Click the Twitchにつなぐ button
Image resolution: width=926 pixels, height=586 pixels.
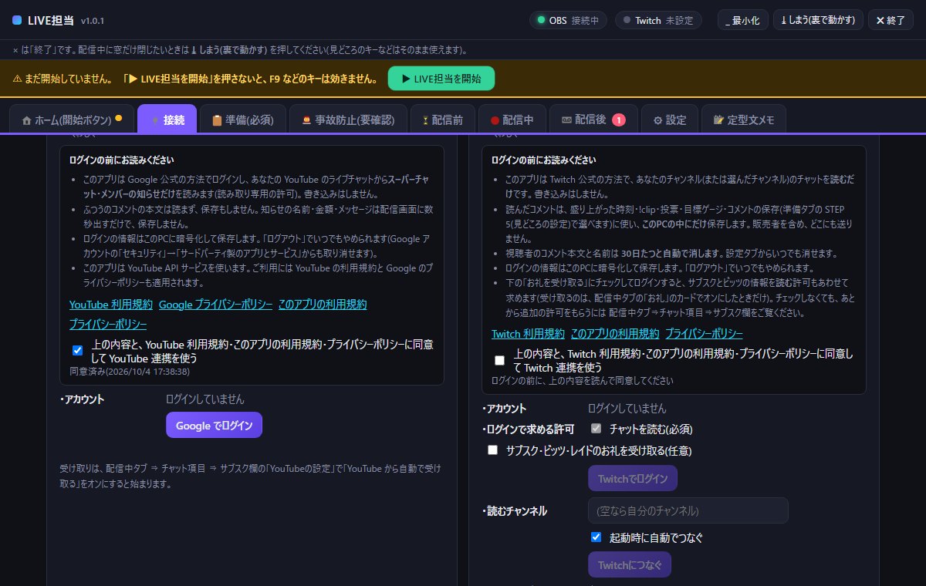tap(630, 564)
